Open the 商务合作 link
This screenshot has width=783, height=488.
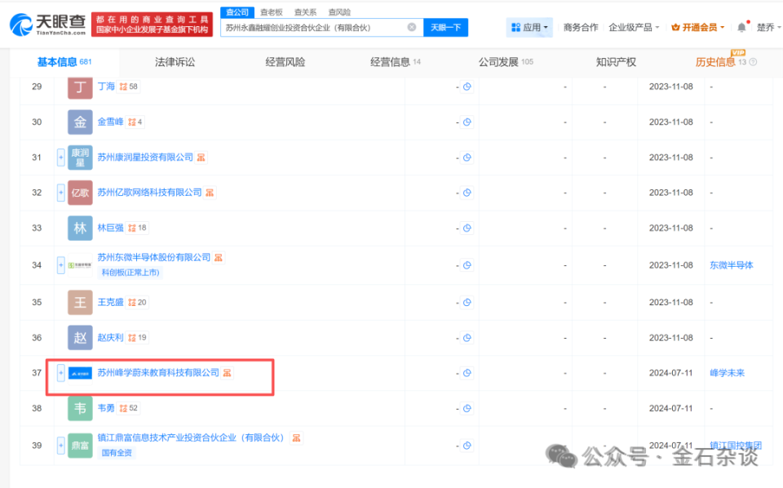pos(580,28)
